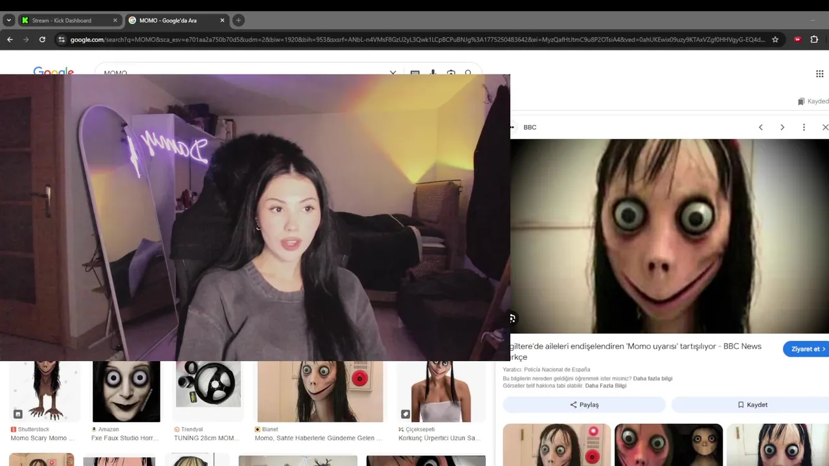Show previous image in preview panel
The image size is (829, 466).
761,128
